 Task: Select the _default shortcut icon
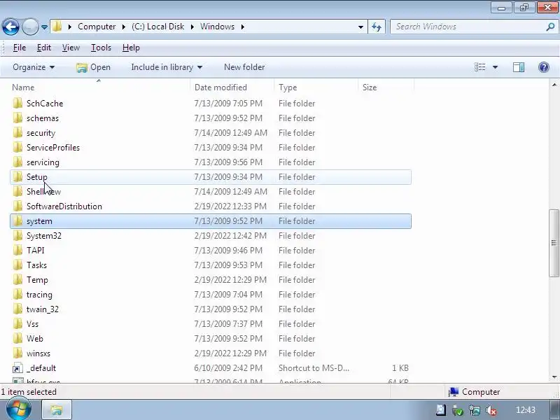17,368
